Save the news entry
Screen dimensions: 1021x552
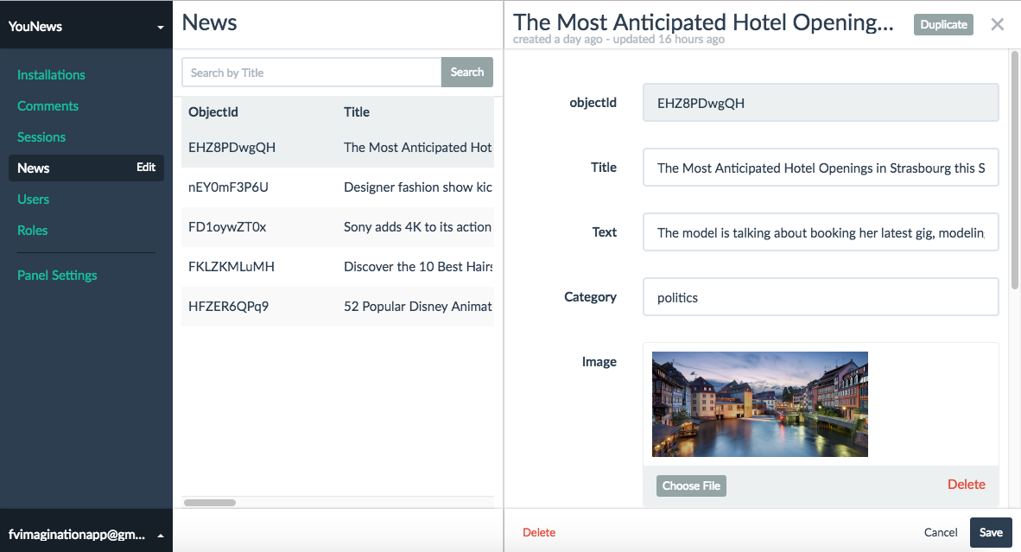(x=991, y=532)
